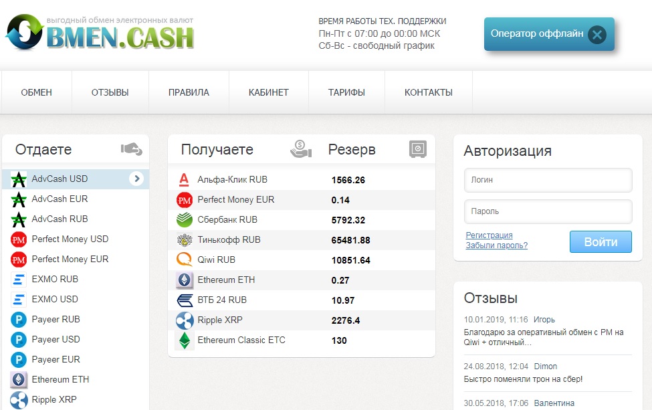Click the Войти button

[601, 241]
